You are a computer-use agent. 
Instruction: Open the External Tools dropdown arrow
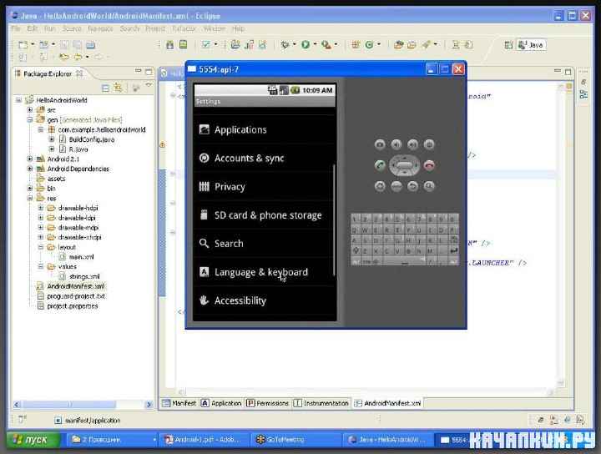tap(336, 44)
